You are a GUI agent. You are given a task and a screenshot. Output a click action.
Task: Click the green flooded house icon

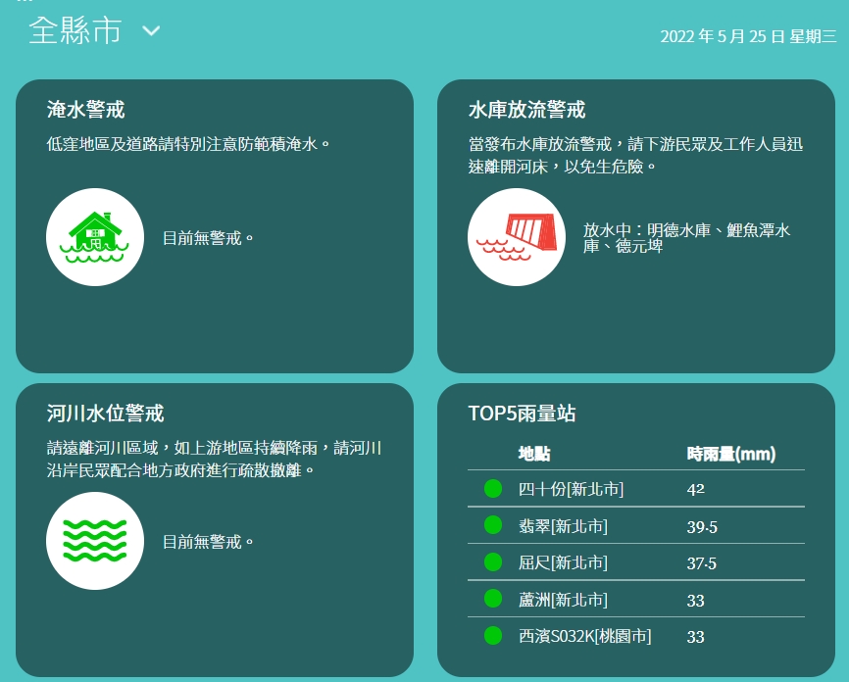[95, 237]
